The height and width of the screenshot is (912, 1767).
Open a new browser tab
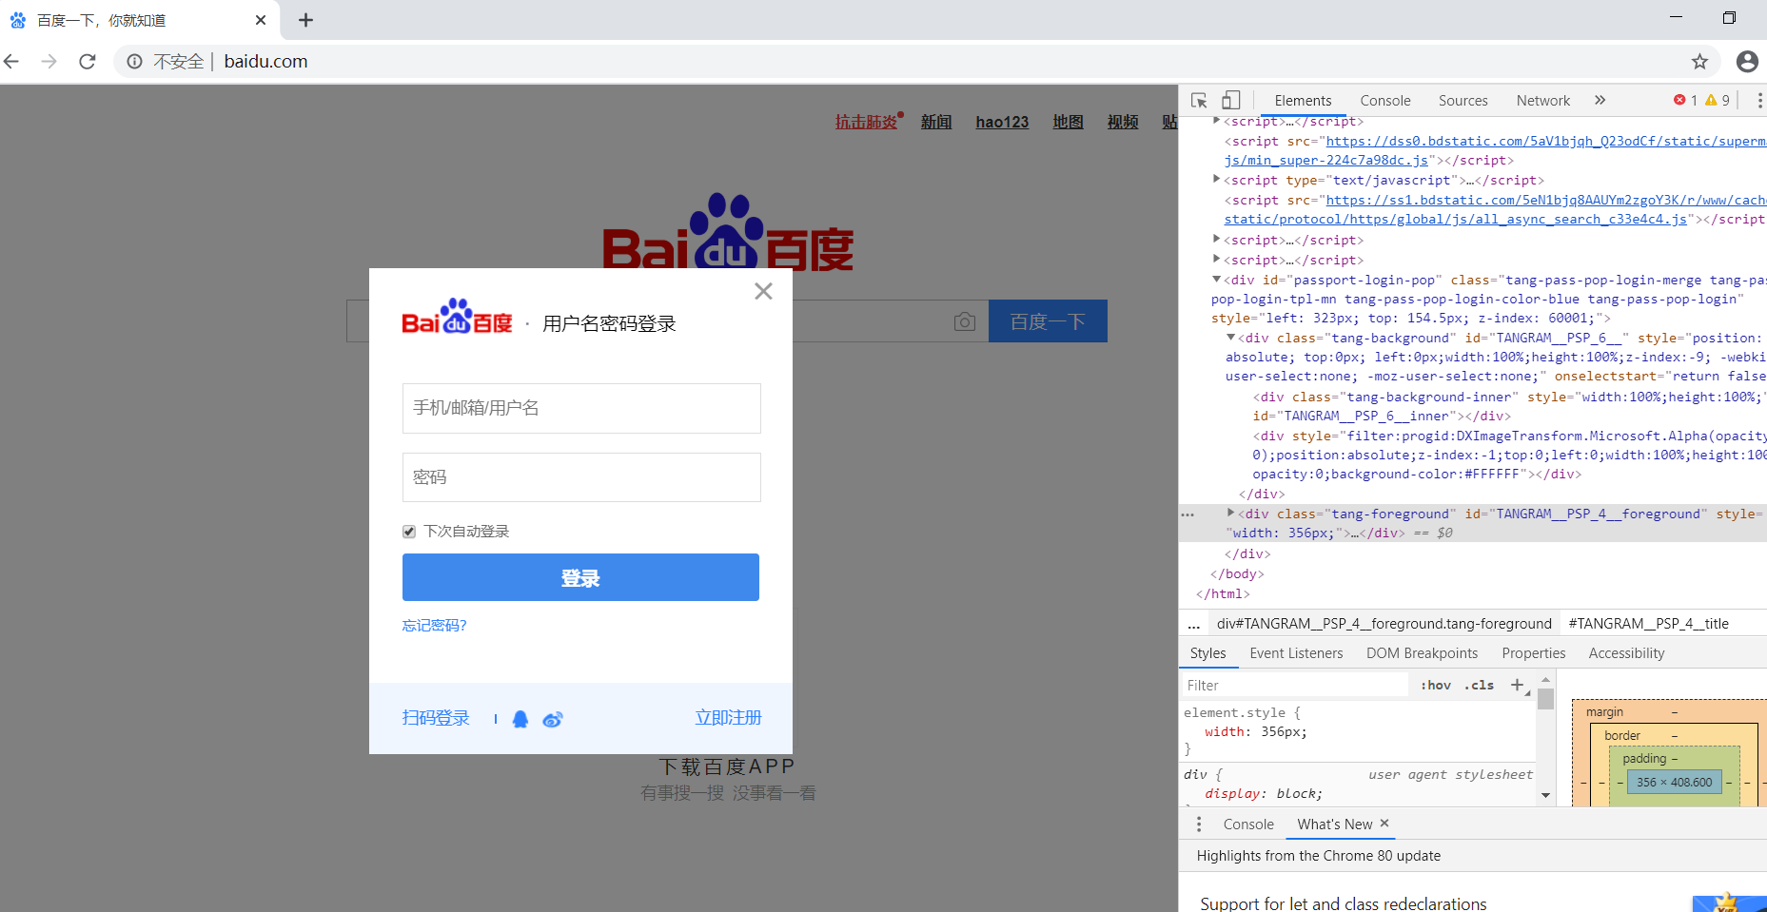305,20
